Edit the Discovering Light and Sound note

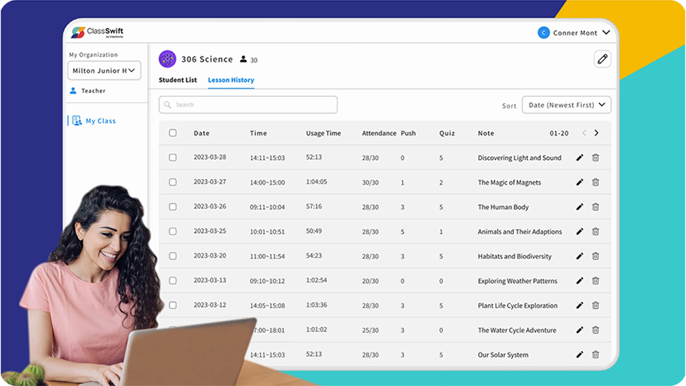tap(580, 158)
